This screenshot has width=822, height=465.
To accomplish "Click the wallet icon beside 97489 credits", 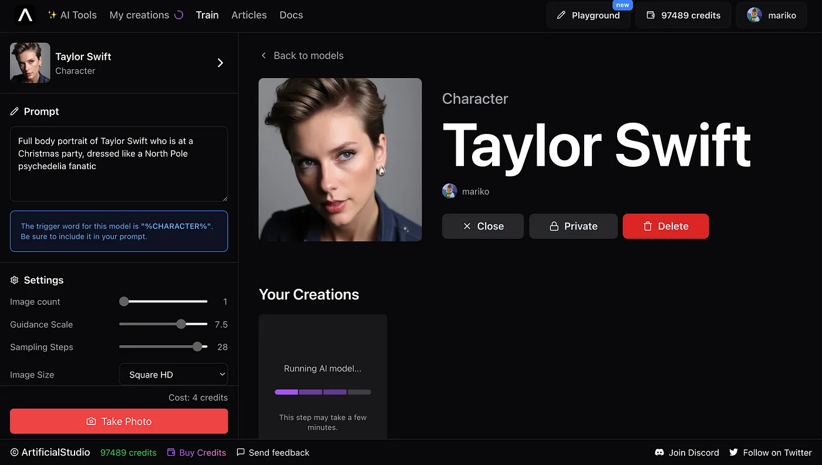I will [651, 15].
